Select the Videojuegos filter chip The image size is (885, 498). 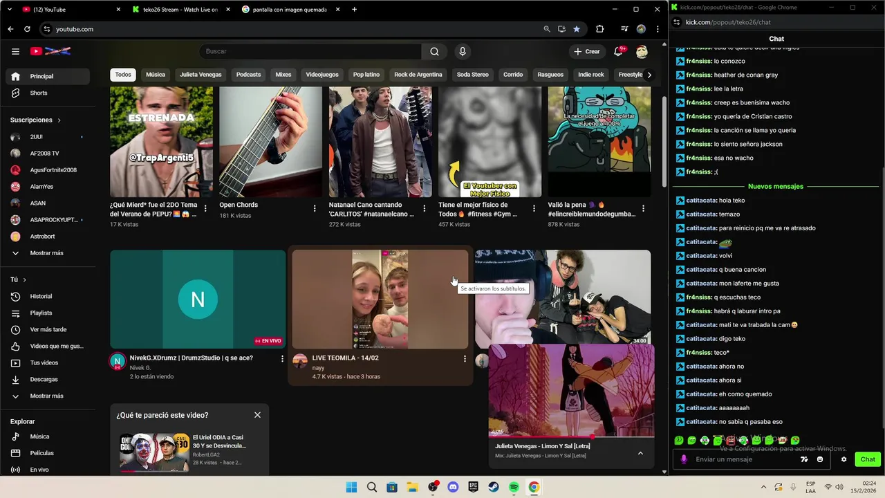(322, 75)
